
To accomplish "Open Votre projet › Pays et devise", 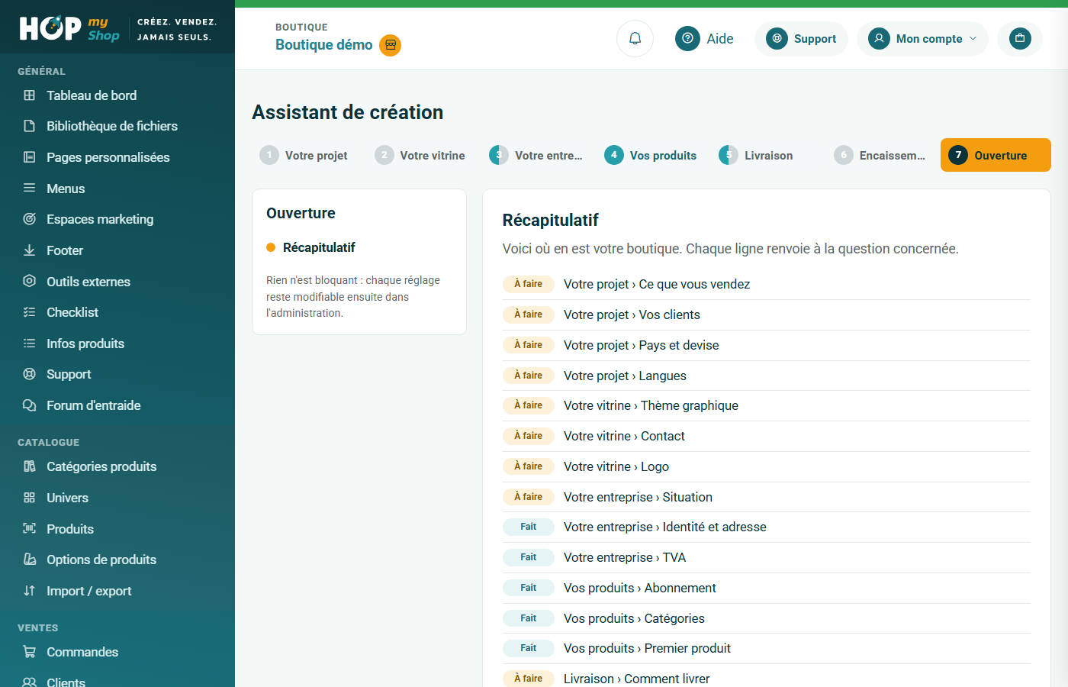I will (x=766, y=345).
